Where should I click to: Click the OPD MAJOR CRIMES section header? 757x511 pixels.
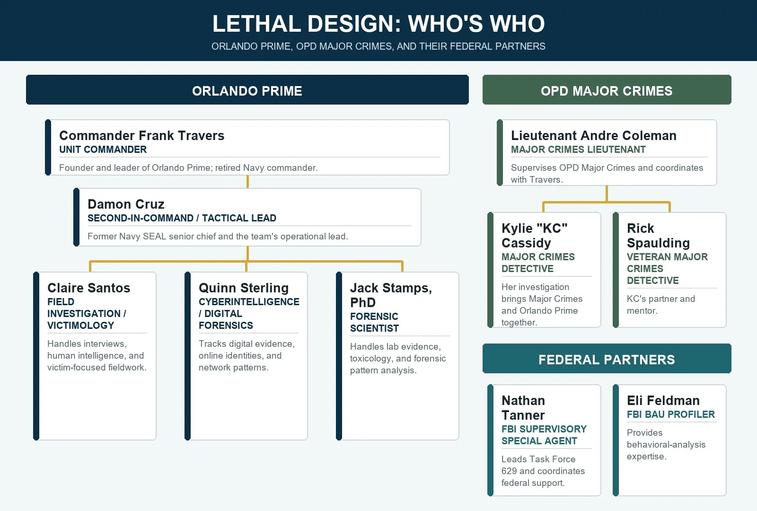click(x=607, y=90)
